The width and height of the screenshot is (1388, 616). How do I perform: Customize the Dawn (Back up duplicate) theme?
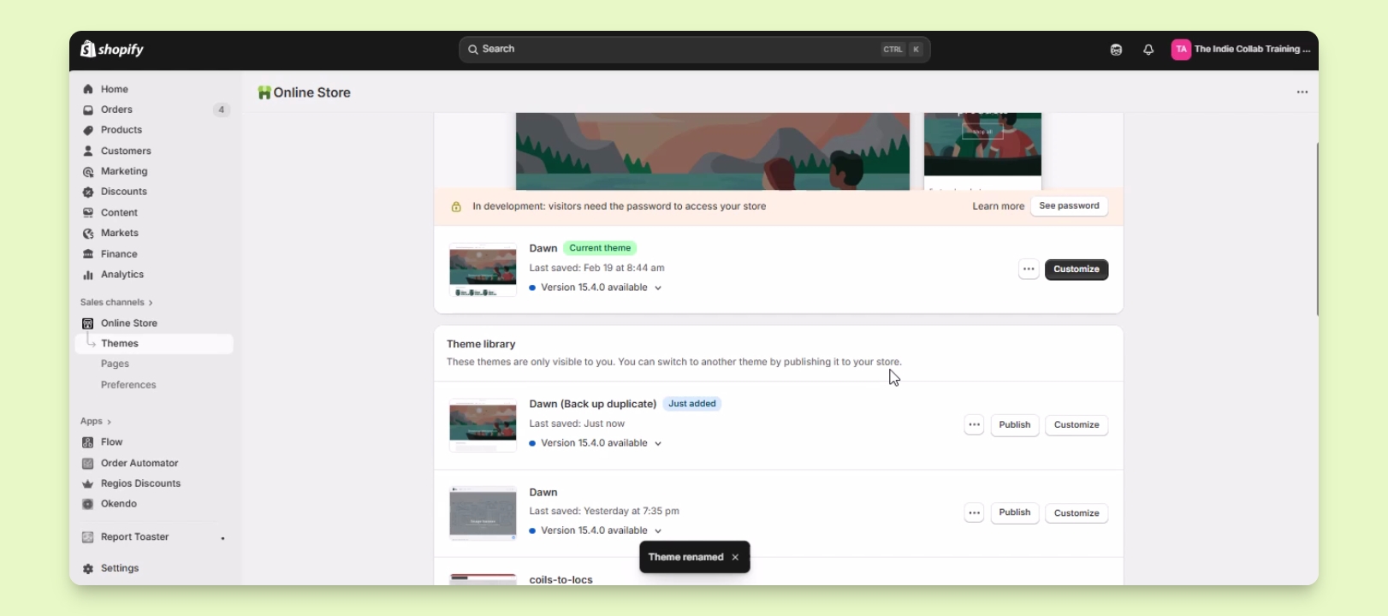point(1077,425)
